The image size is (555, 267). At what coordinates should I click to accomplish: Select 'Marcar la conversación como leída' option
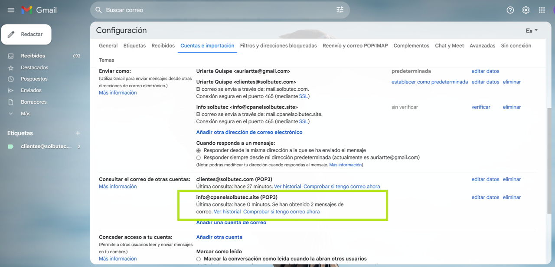pyautogui.click(x=199, y=259)
